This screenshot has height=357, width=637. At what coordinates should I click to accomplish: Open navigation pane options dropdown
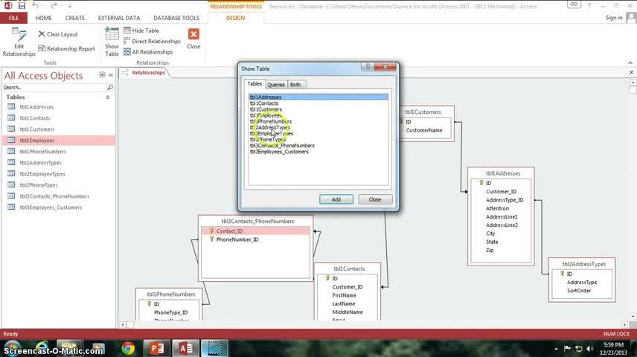[x=102, y=74]
